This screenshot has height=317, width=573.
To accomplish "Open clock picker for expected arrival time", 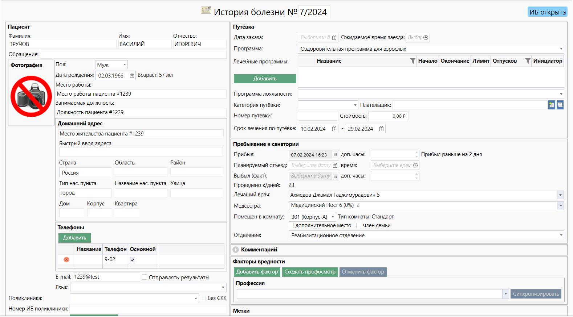I will tap(426, 38).
